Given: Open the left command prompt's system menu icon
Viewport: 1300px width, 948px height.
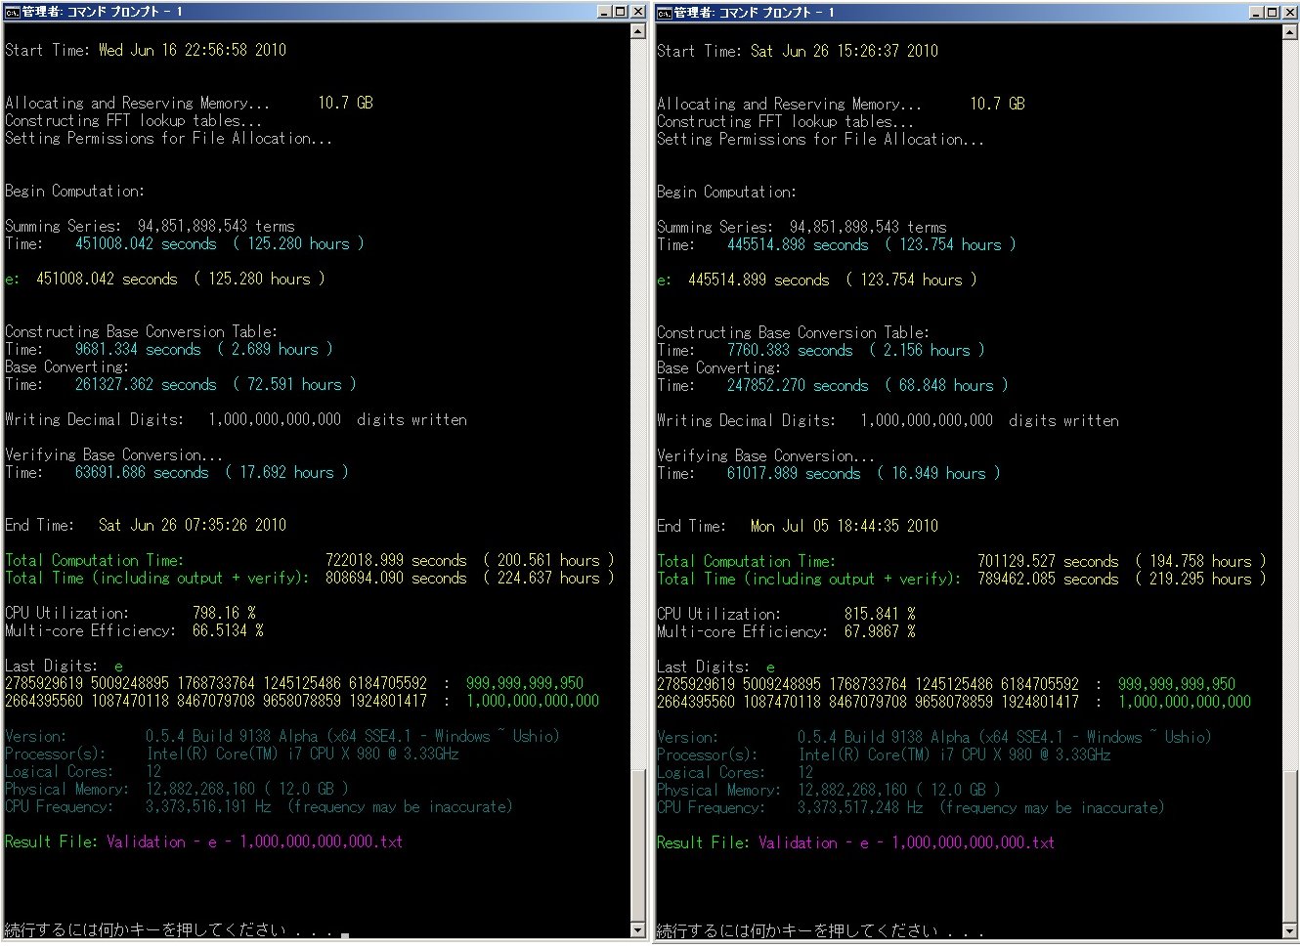Looking at the screenshot, I should point(12,12).
